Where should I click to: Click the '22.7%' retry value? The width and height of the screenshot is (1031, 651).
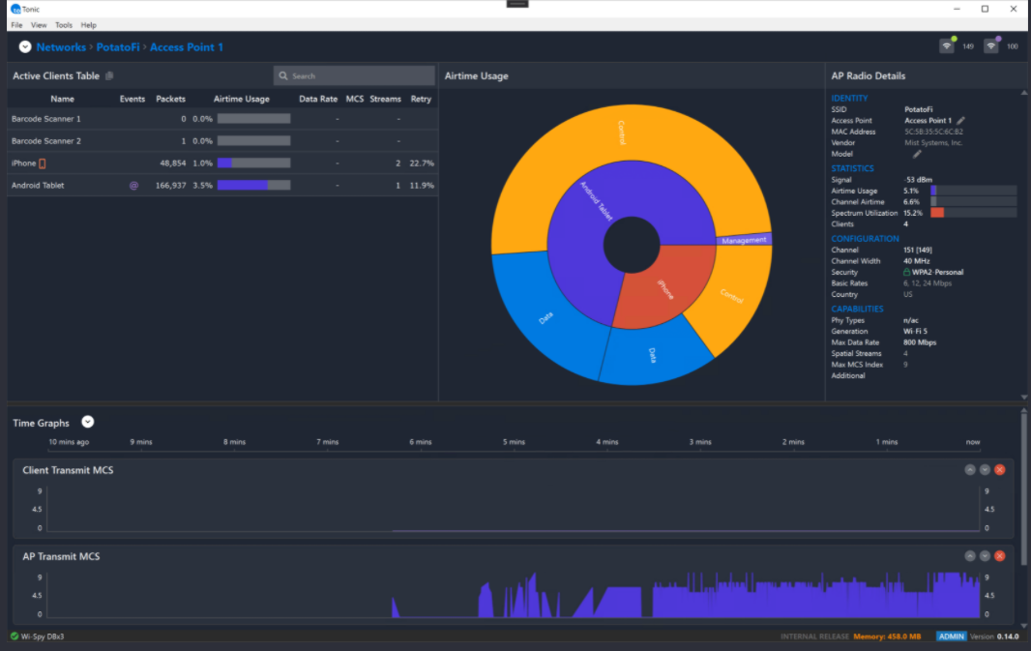(x=422, y=163)
